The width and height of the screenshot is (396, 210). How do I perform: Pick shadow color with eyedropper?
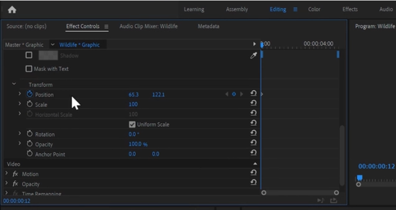point(253,56)
